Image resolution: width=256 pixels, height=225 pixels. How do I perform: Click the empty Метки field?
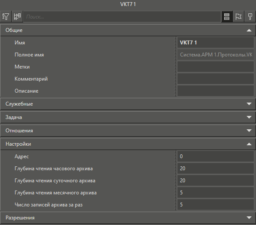216,67
